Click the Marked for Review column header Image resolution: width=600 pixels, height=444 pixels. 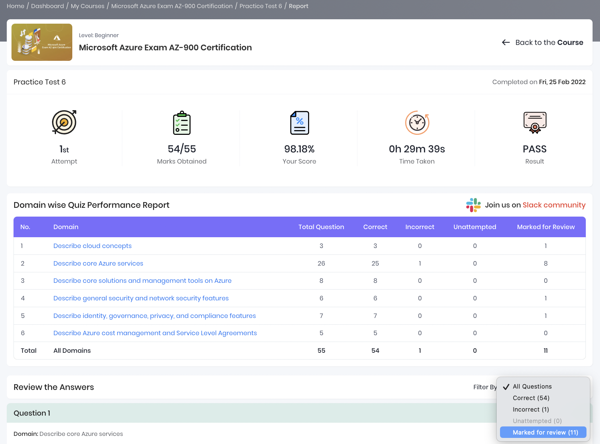[x=546, y=227]
